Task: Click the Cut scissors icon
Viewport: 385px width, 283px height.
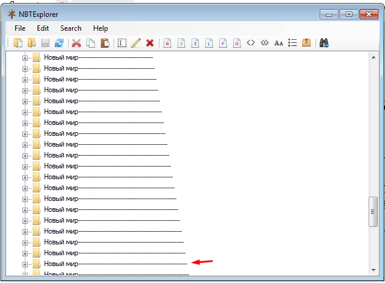Action: (76, 43)
